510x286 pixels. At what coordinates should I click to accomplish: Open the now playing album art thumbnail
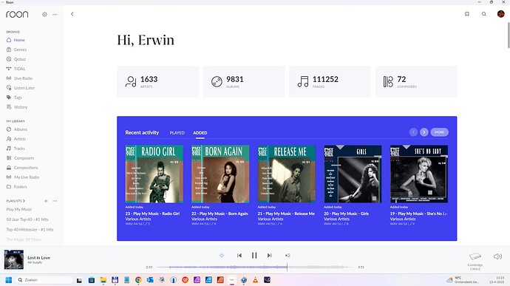point(13,259)
